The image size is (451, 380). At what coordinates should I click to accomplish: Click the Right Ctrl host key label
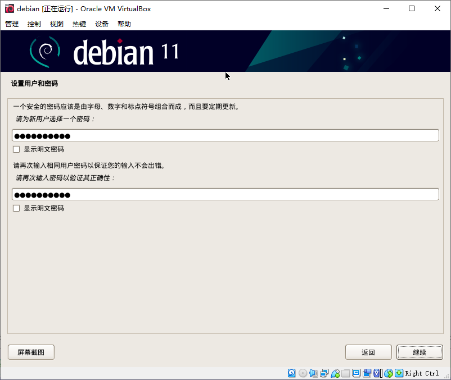pos(422,373)
